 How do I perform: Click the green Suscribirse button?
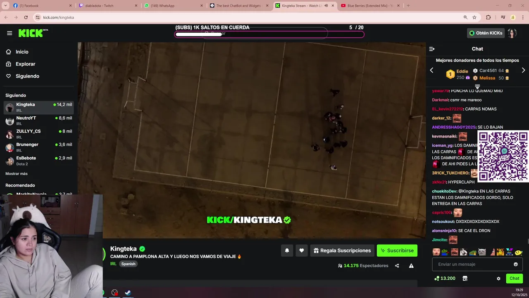(x=397, y=250)
